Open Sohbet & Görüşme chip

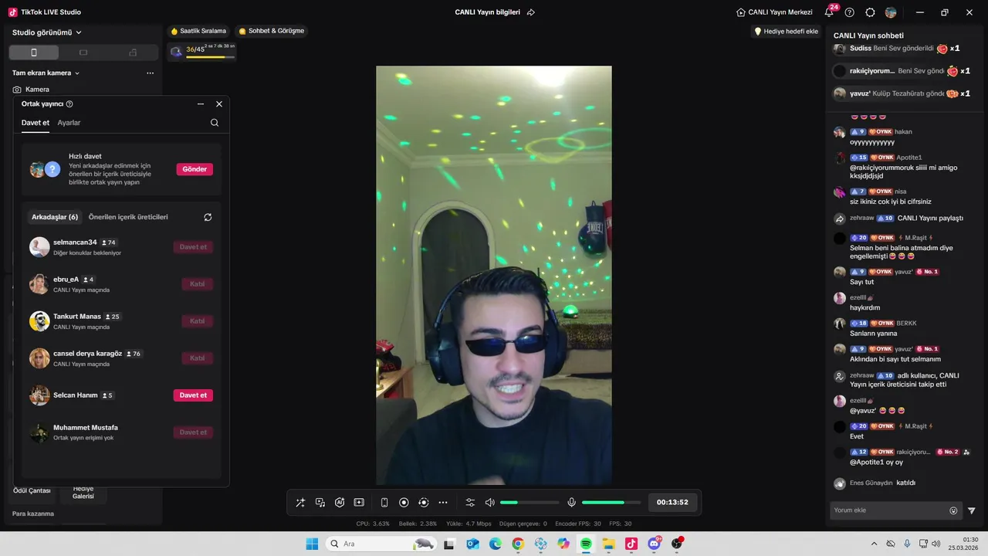tap(272, 31)
